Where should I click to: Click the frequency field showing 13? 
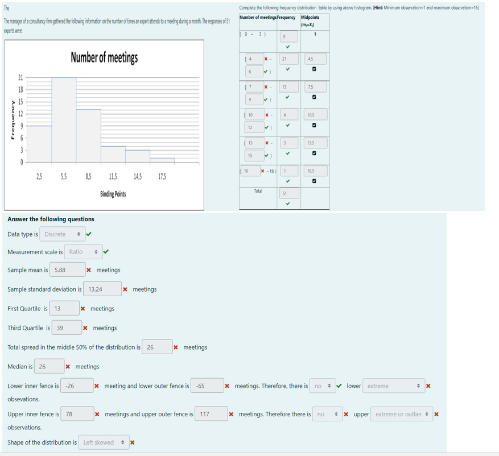coord(289,87)
